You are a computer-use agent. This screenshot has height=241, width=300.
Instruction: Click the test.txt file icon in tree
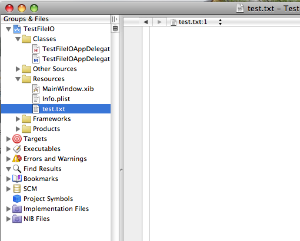36,109
